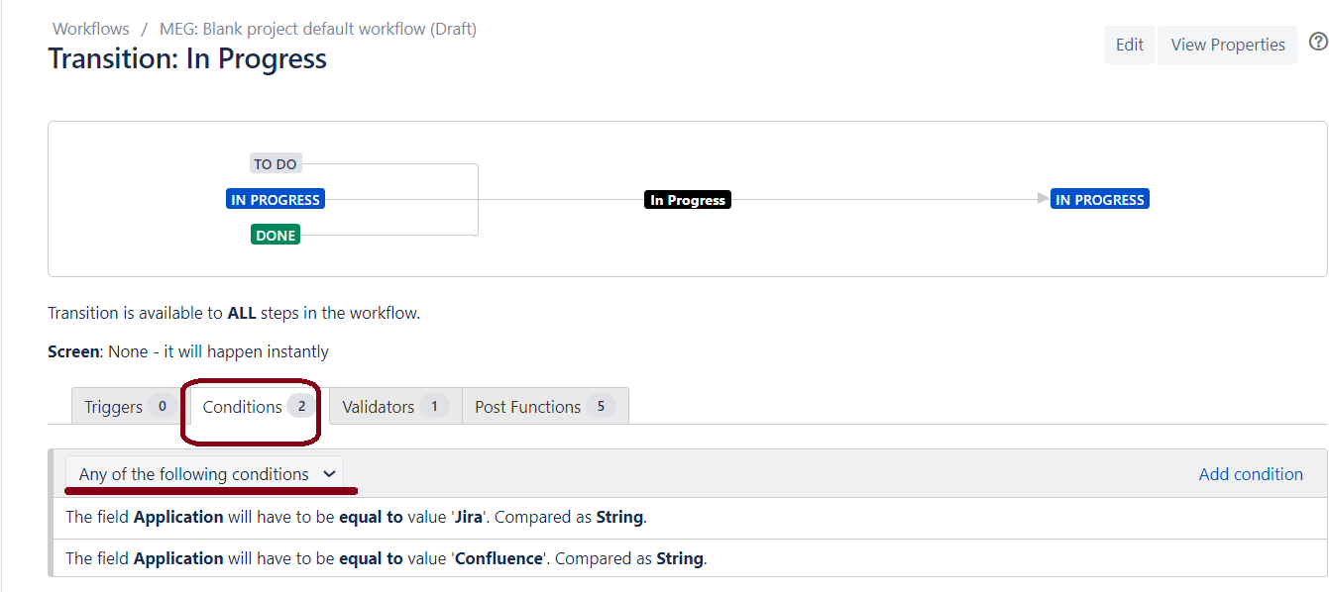Screen dimensions: 1329x592
Task: Open the Validators count indicator dropdown area
Action: click(436, 406)
